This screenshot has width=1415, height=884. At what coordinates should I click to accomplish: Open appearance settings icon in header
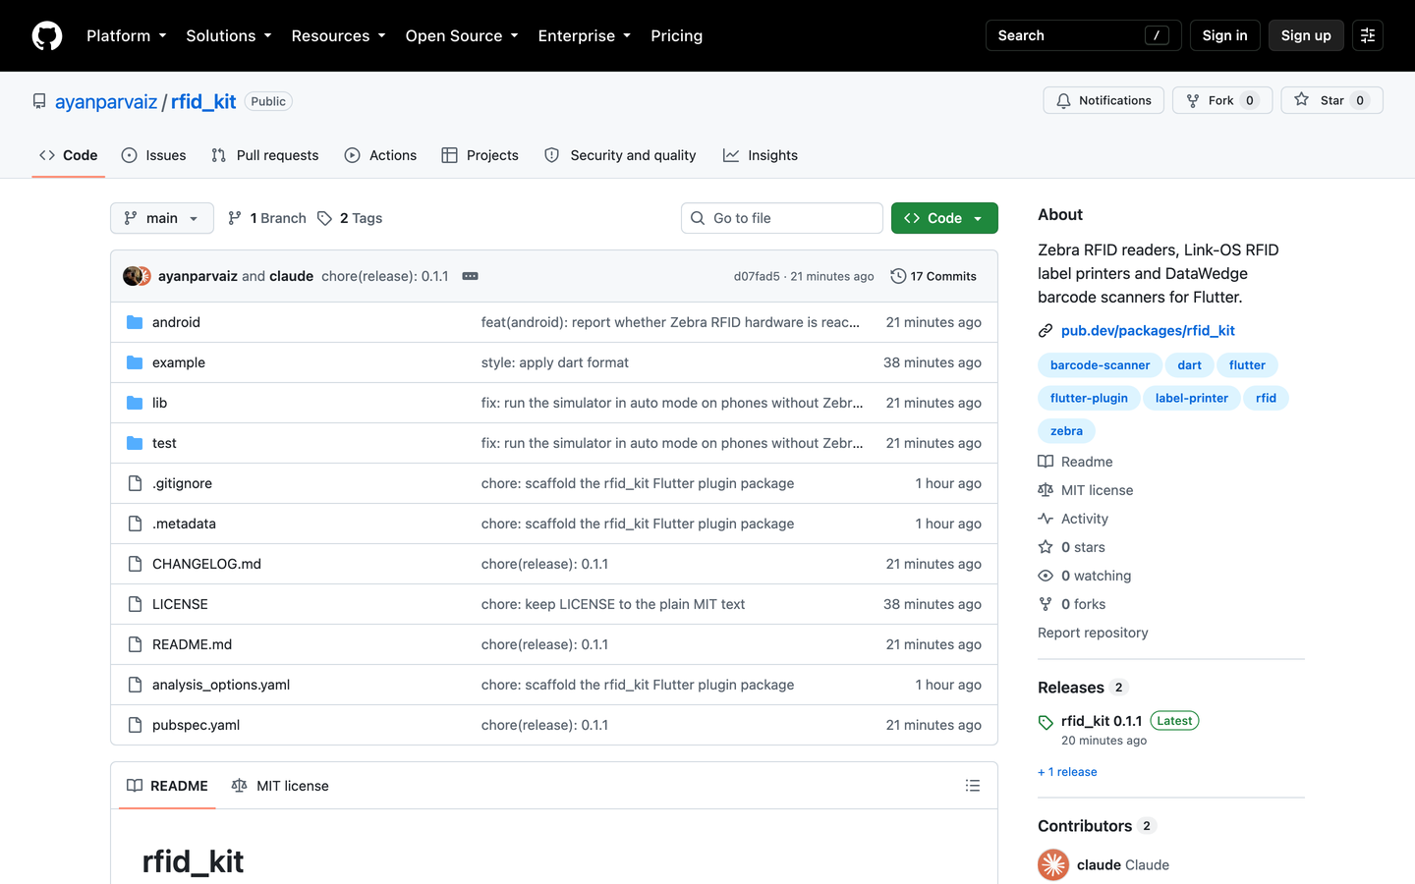coord(1367,35)
